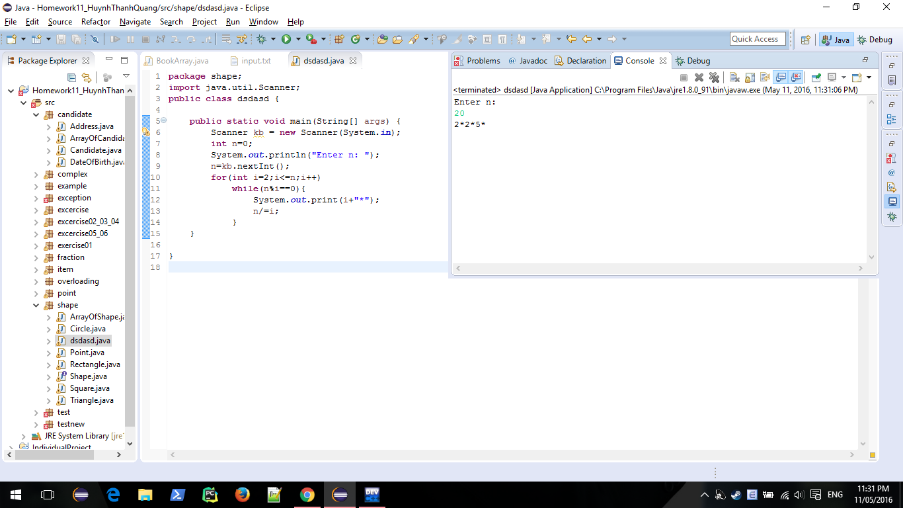Switch to the input.txt editor tab

(251, 61)
